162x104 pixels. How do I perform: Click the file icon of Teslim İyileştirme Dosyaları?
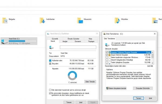coord(109,62)
